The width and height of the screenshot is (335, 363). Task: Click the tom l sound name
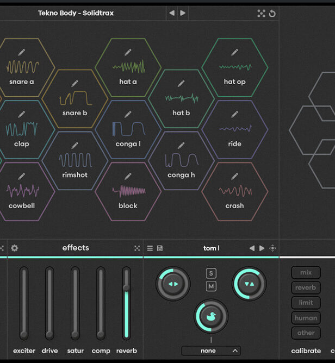point(212,248)
